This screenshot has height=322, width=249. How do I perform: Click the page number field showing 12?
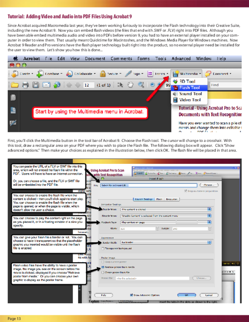coord(88,85)
